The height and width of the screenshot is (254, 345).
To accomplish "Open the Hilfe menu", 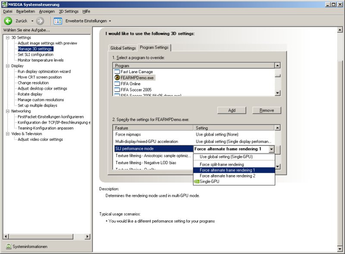I will pos(86,11).
